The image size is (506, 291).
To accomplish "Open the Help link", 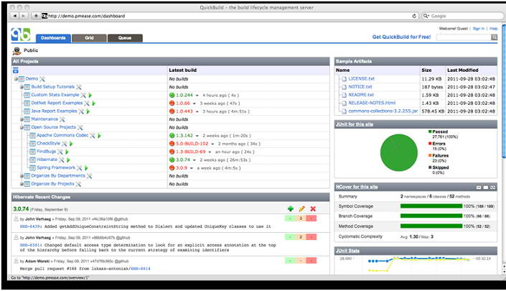I will point(493,29).
